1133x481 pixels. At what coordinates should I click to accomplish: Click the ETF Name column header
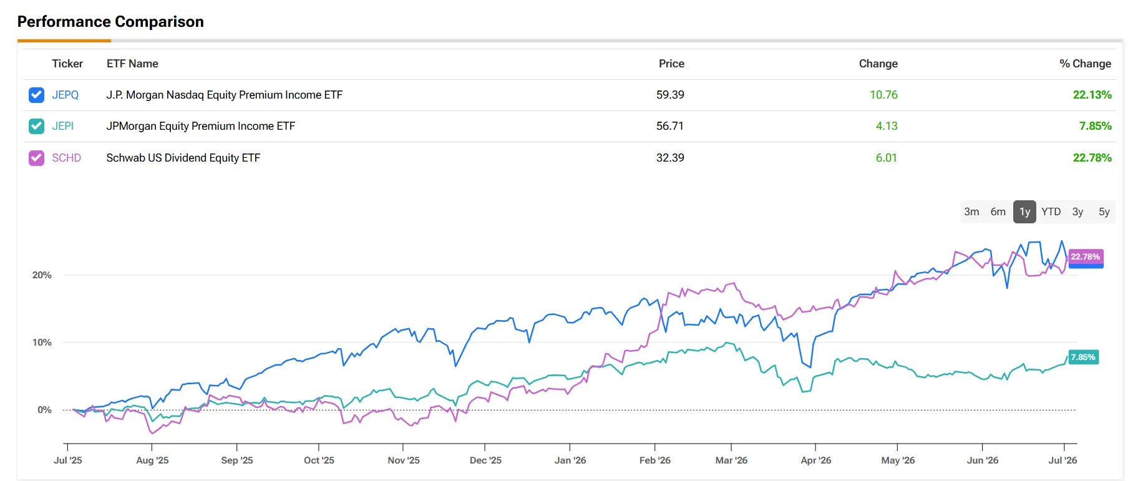pyautogui.click(x=132, y=64)
